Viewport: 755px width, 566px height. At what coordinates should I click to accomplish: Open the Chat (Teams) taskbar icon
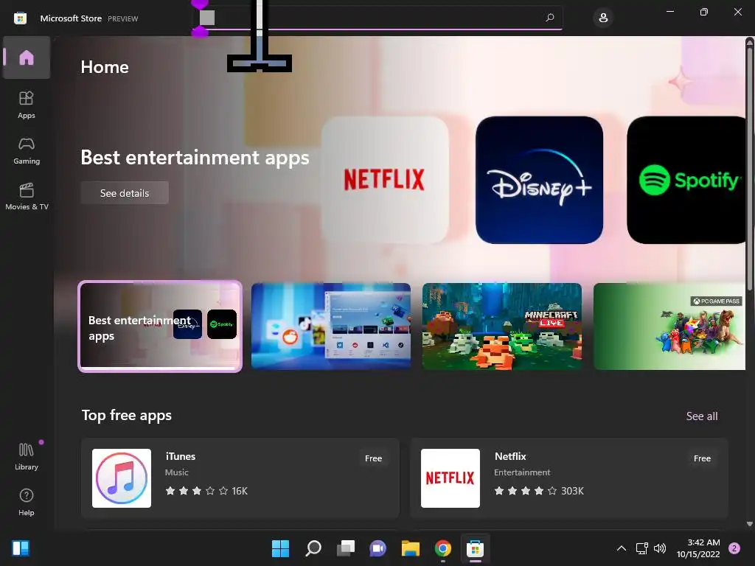coord(378,548)
